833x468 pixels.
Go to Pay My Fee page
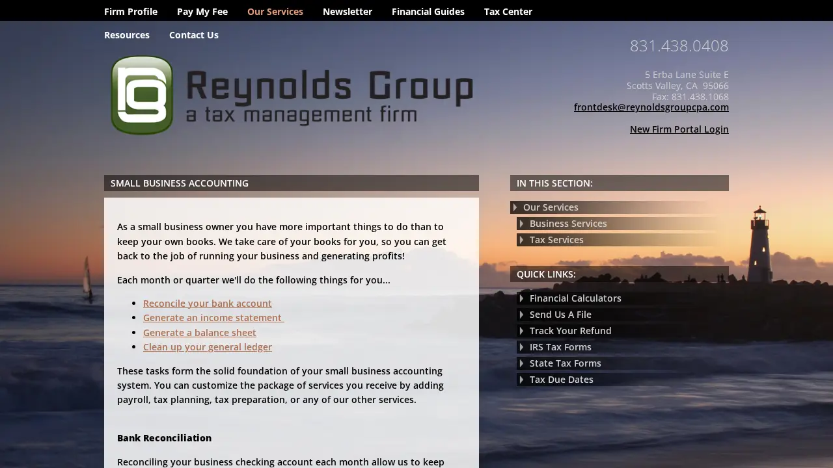pos(202,12)
